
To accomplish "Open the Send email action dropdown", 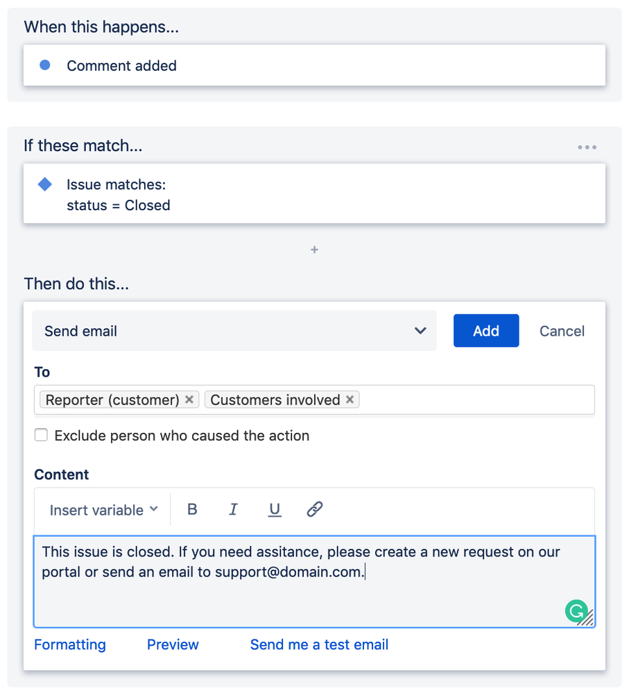I will (234, 331).
